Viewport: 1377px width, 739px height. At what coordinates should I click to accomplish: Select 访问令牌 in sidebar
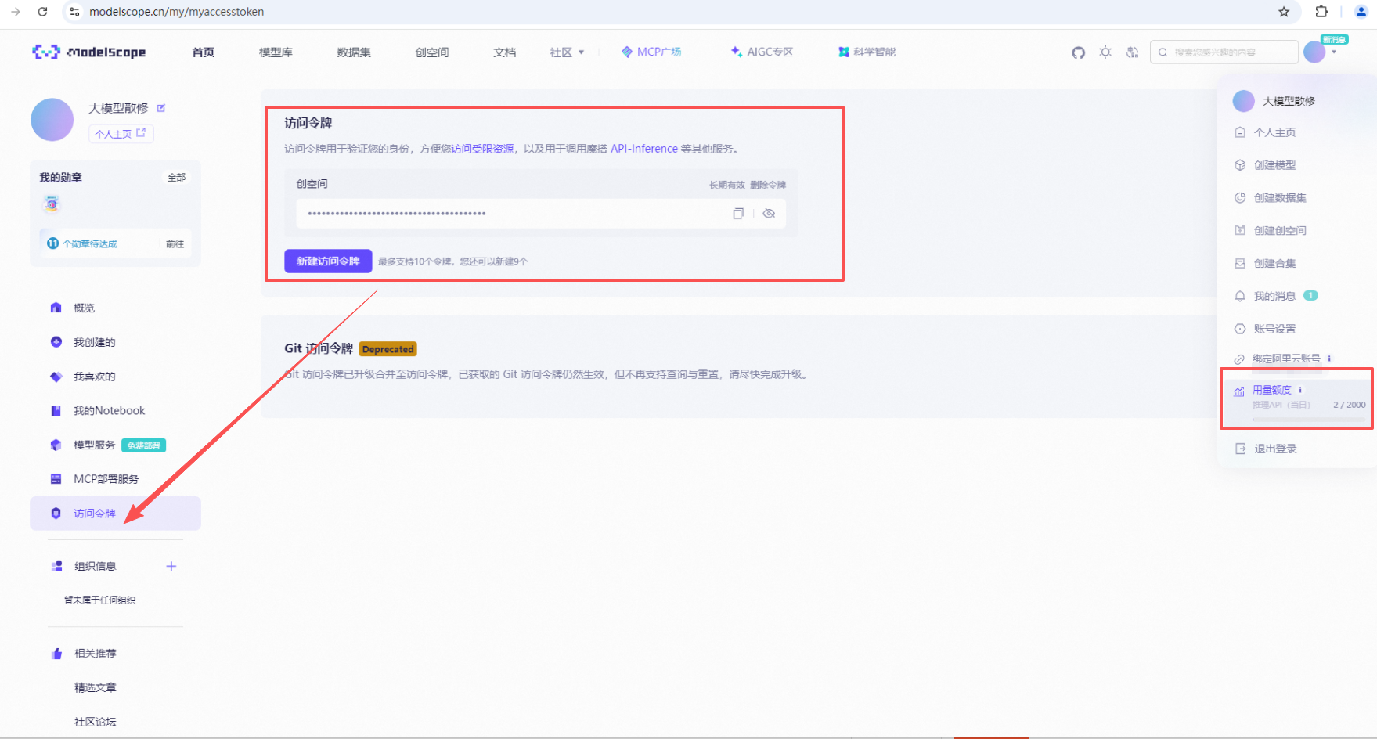click(x=116, y=514)
